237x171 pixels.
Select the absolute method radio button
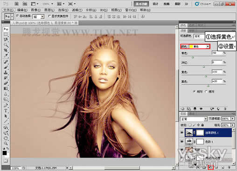(x=206, y=91)
